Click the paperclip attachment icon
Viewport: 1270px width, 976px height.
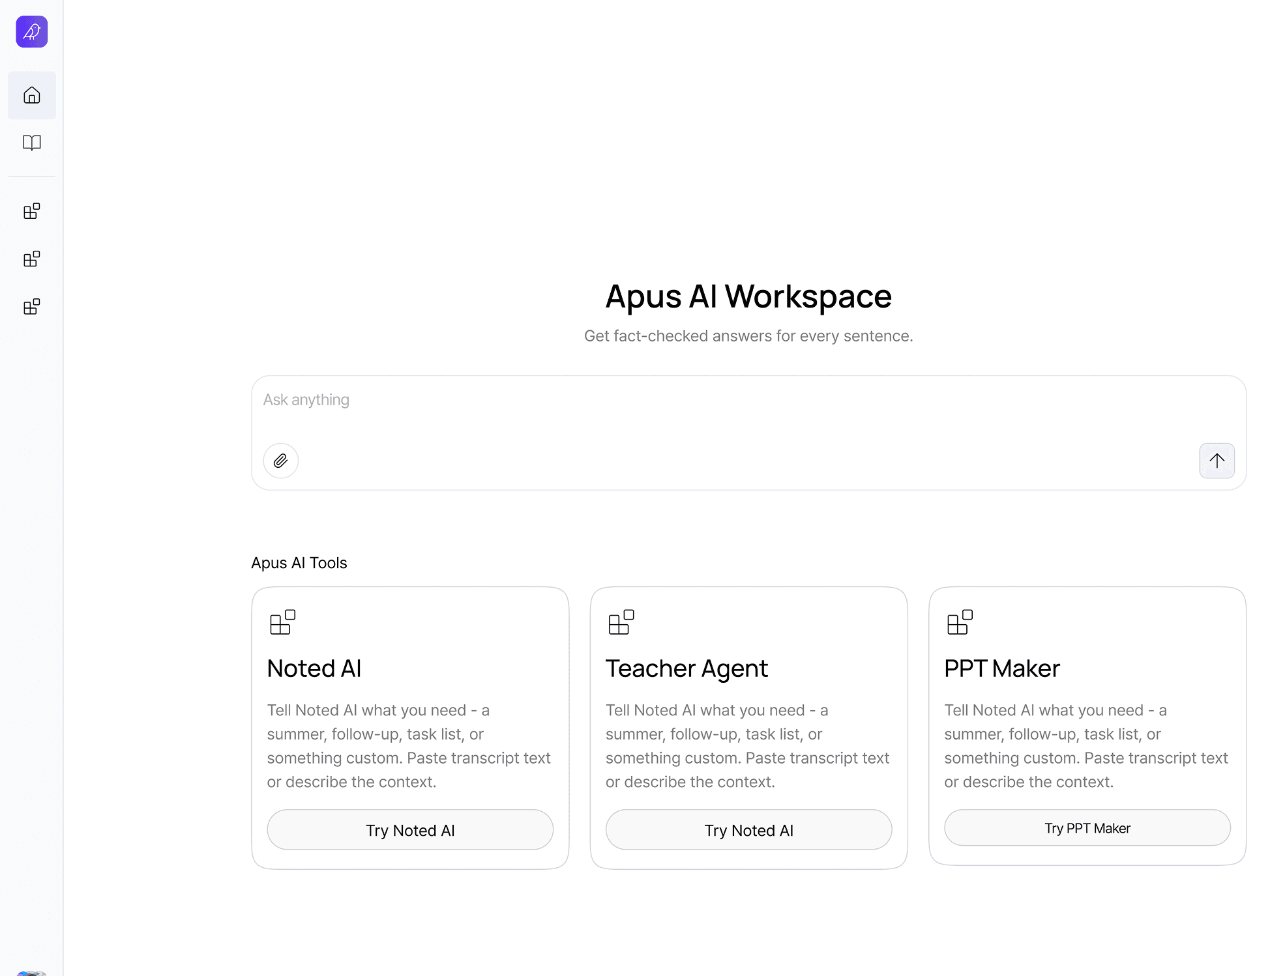point(280,461)
